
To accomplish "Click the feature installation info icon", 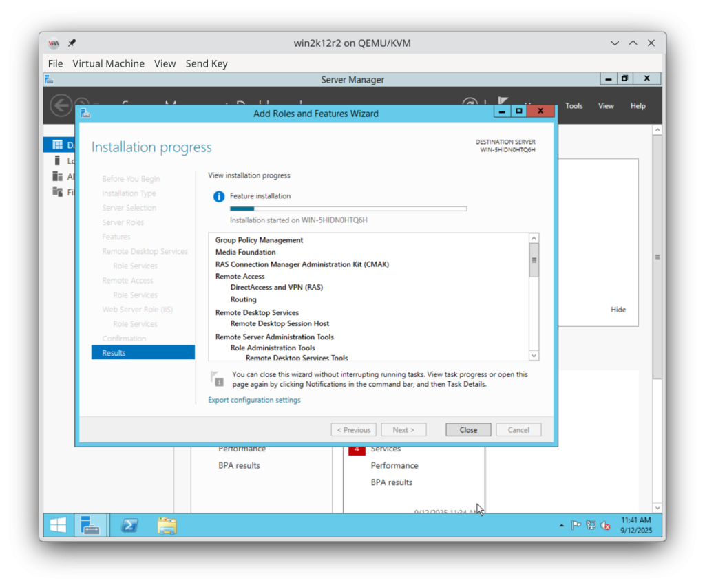I will click(x=218, y=195).
